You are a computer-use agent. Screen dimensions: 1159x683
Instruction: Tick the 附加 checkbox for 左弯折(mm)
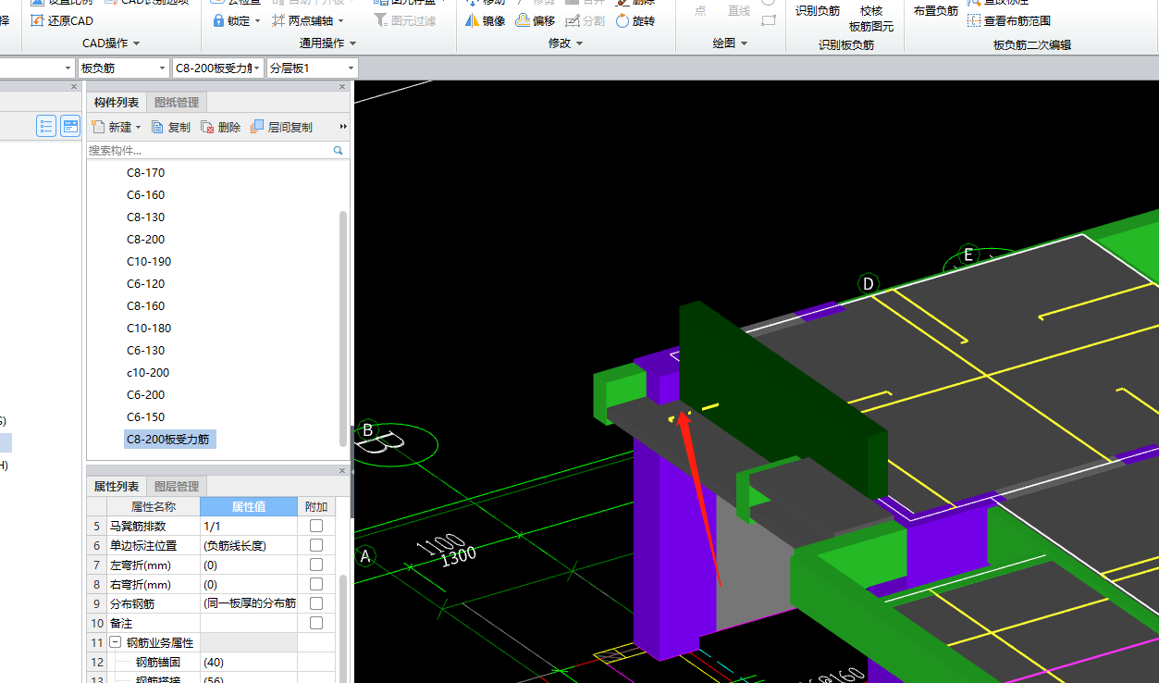316,565
